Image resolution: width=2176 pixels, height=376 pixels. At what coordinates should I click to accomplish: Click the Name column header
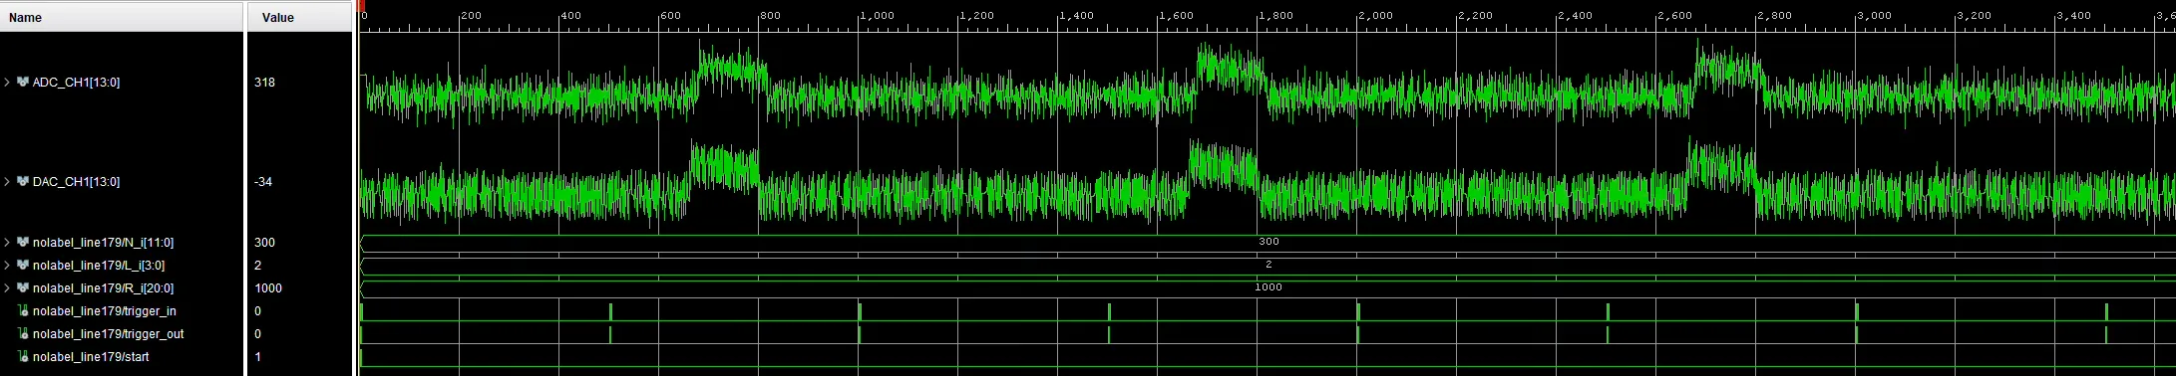click(x=122, y=17)
